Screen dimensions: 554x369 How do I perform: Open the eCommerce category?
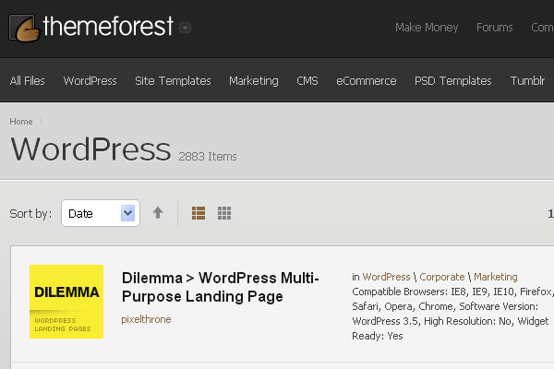pos(367,81)
